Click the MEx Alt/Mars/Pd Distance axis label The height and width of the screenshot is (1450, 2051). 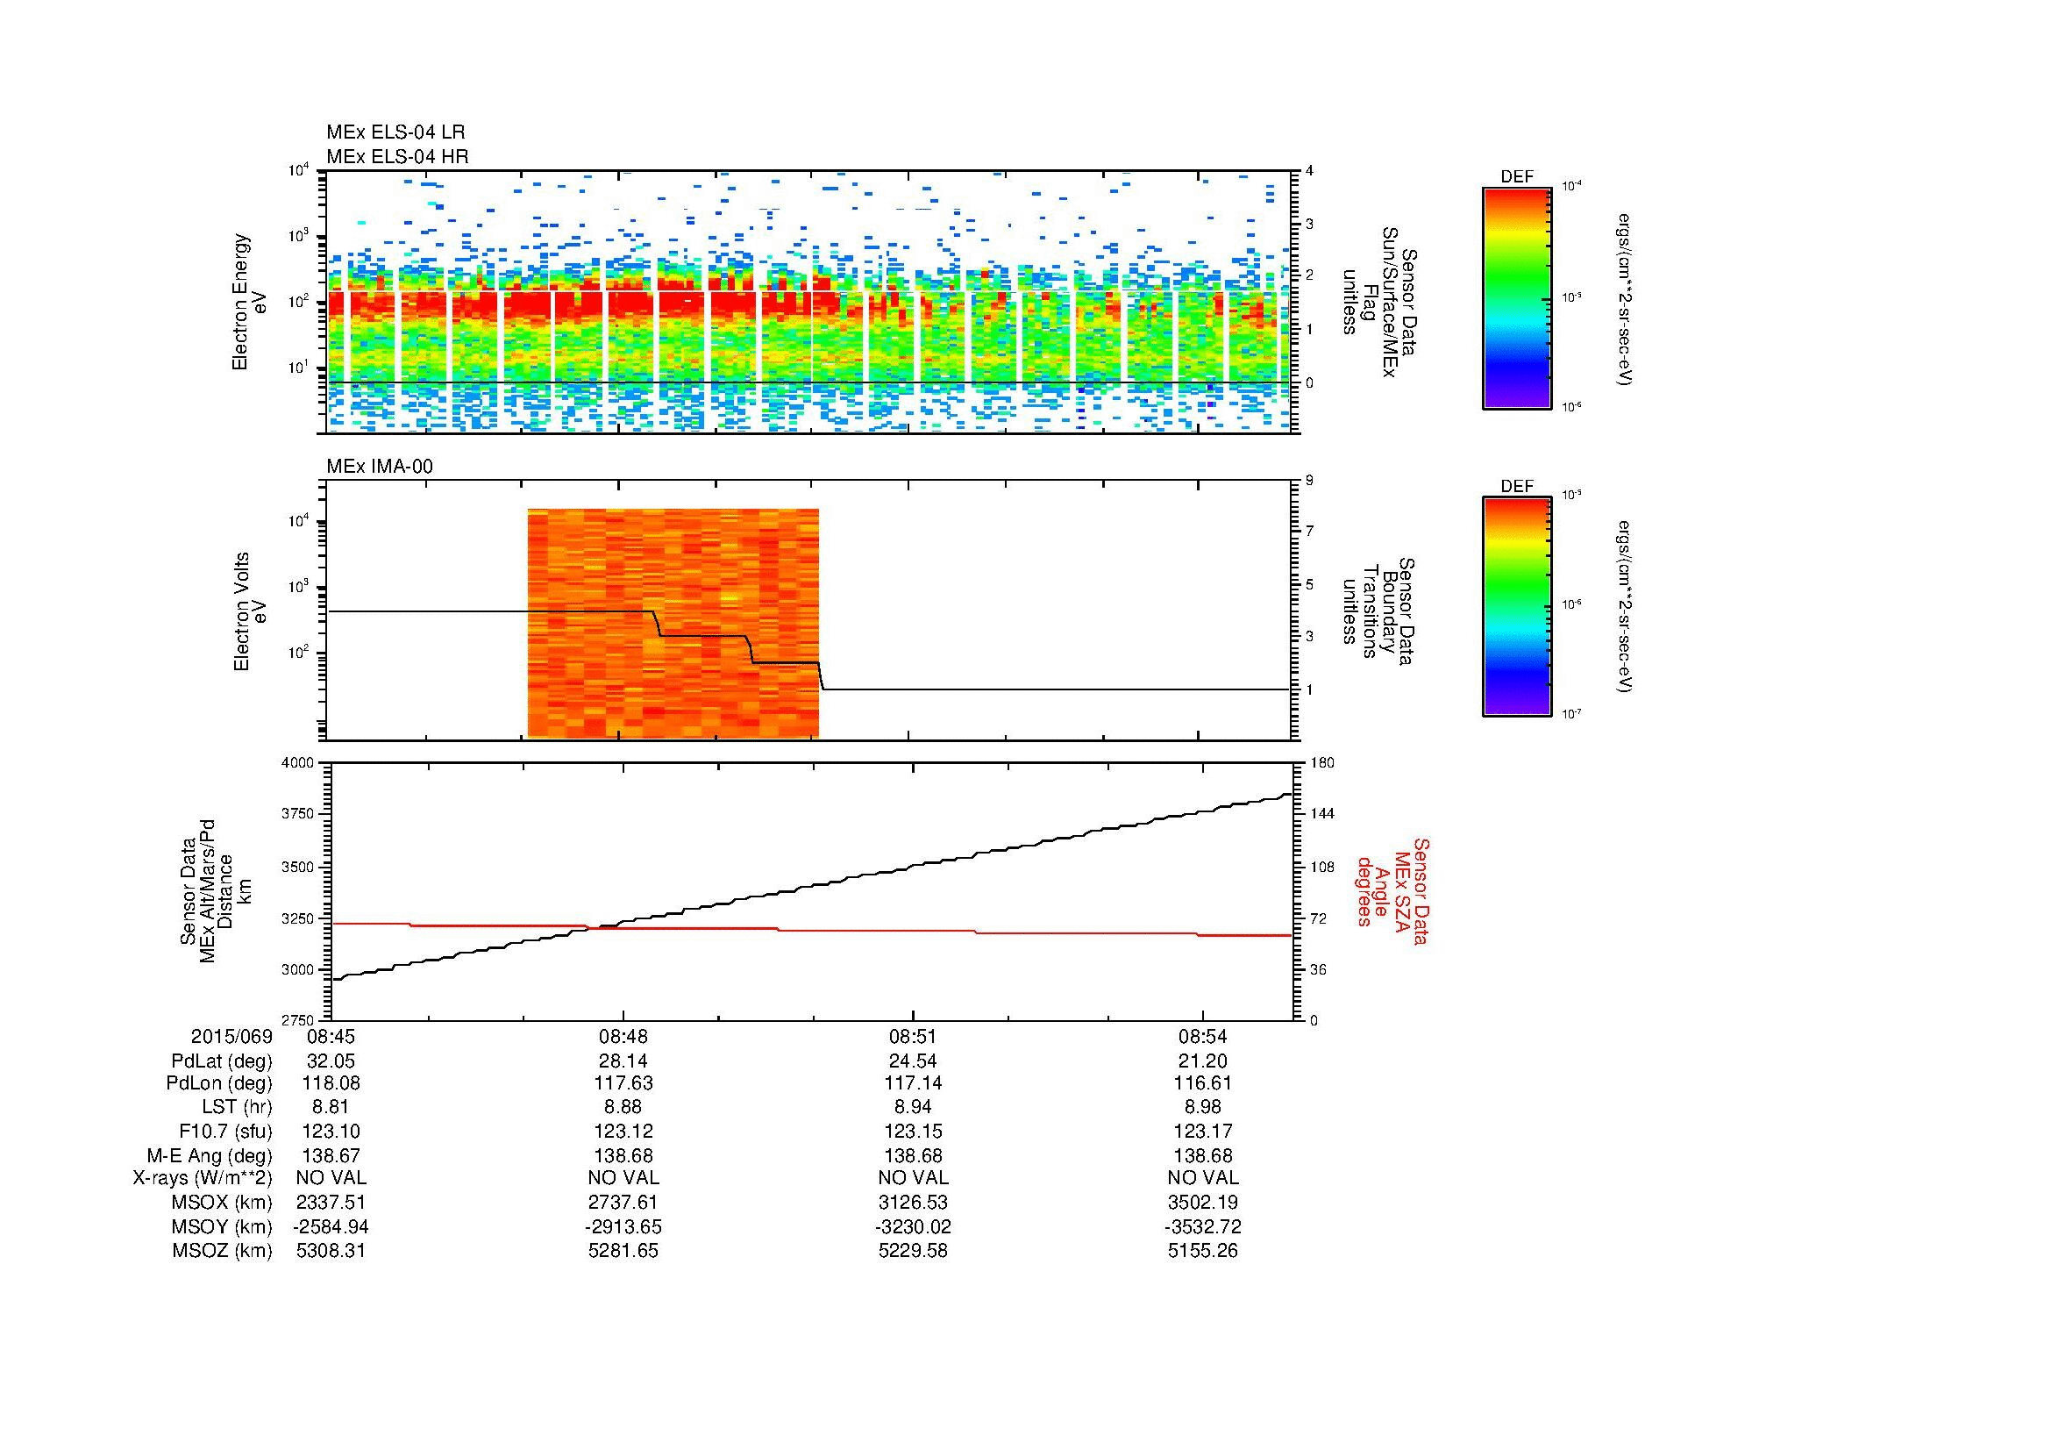216,890
